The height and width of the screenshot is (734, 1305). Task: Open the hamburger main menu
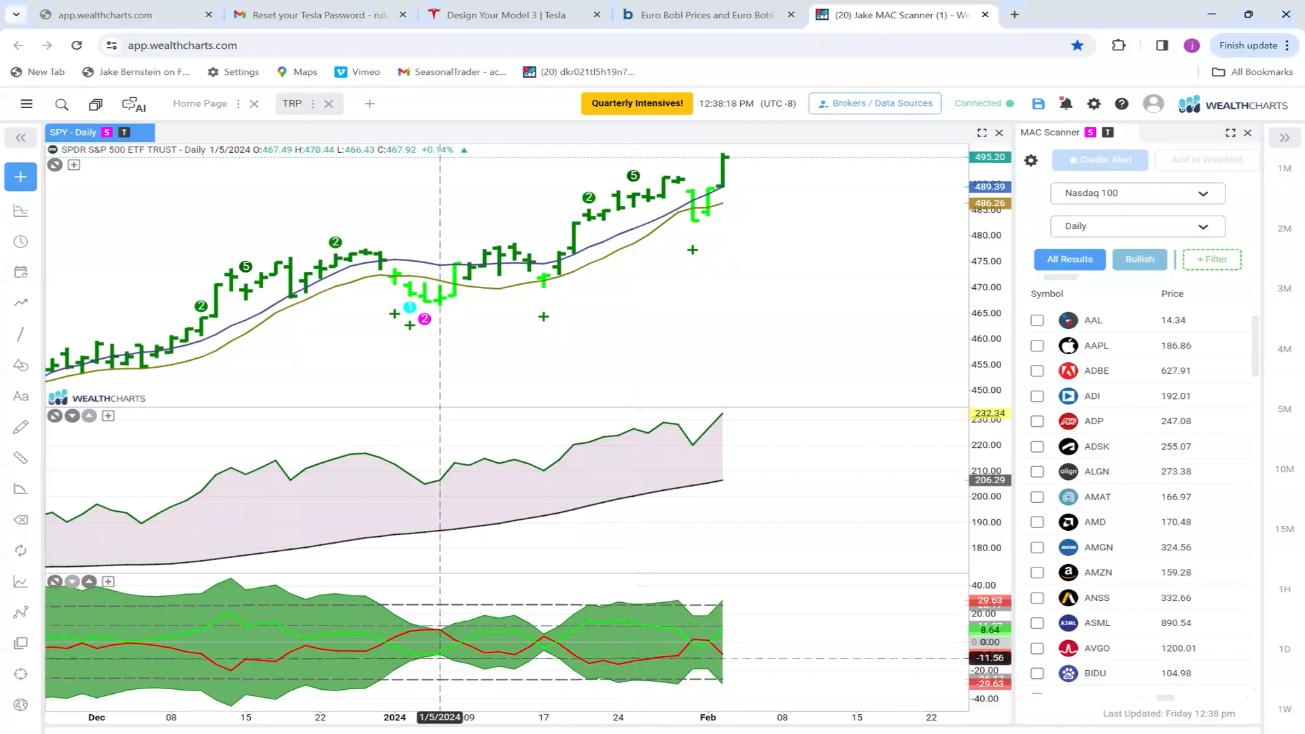[27, 104]
